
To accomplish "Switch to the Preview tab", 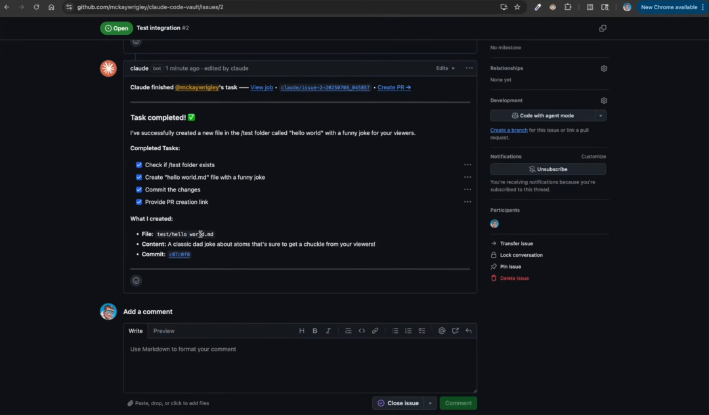I will [x=163, y=331].
